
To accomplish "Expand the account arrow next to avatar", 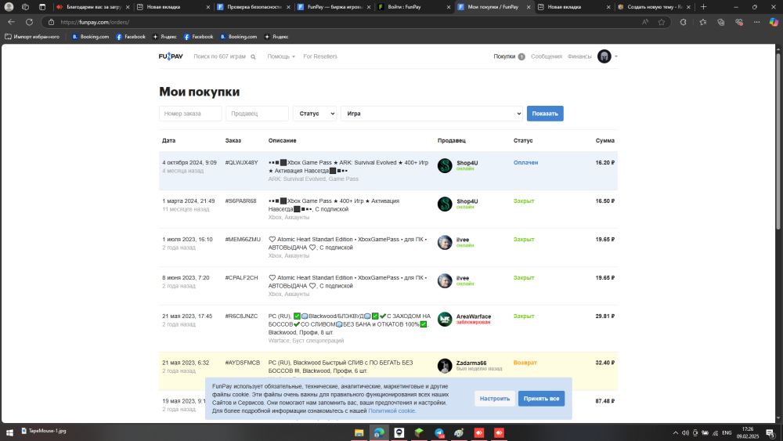I will pyautogui.click(x=615, y=56).
